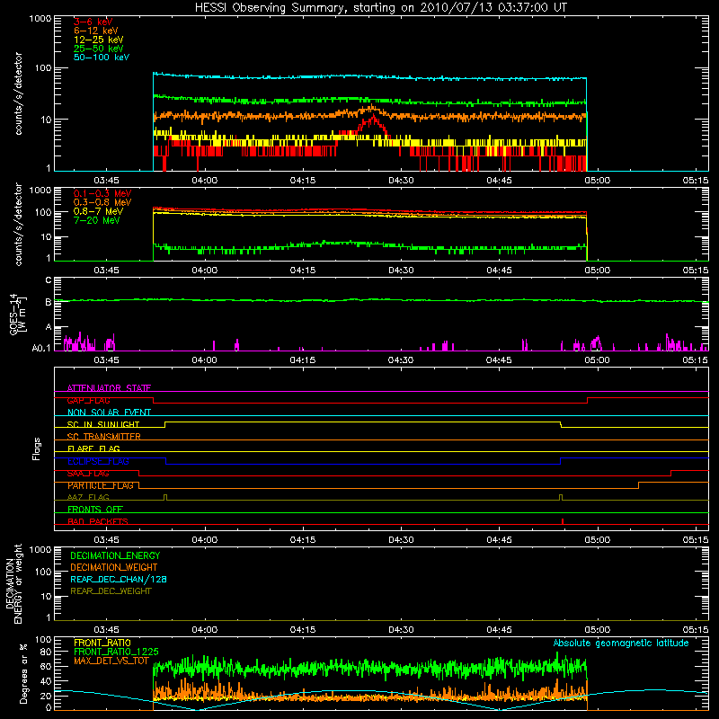Select the cyan 50-100 keV legend label
The image size is (719, 719).
[x=102, y=58]
